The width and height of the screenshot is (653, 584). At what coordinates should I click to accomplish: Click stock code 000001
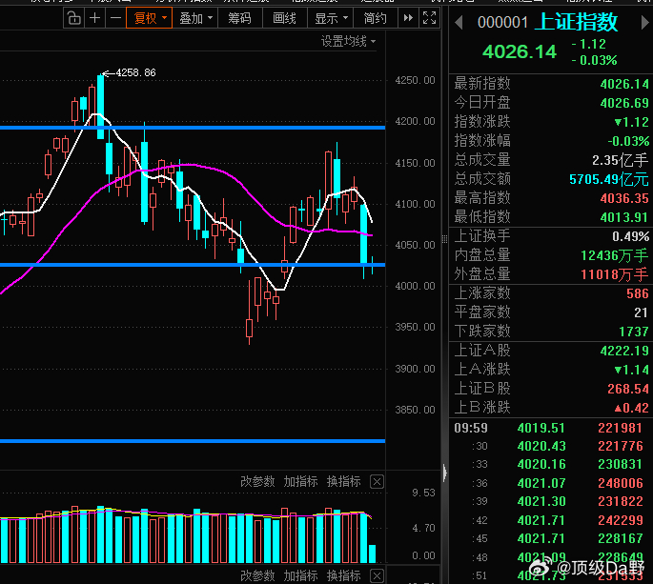pyautogui.click(x=502, y=23)
